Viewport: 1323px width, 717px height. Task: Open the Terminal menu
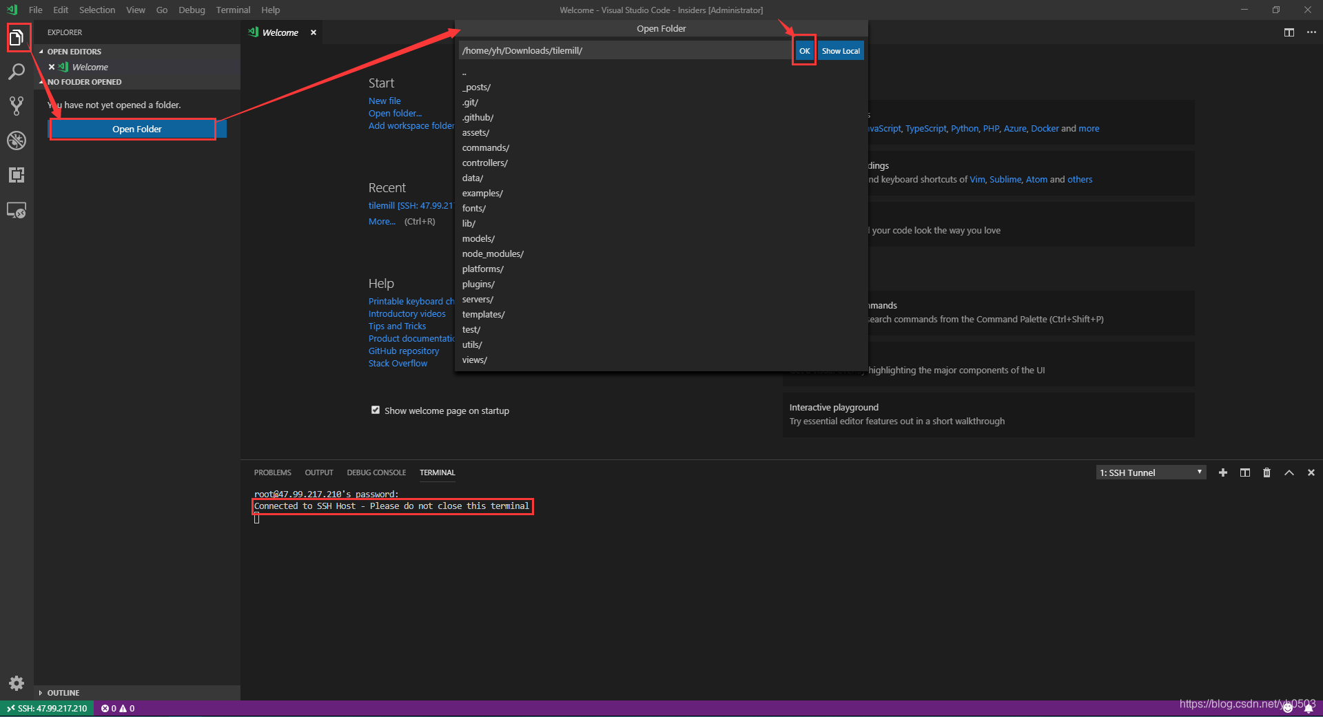[x=233, y=10]
